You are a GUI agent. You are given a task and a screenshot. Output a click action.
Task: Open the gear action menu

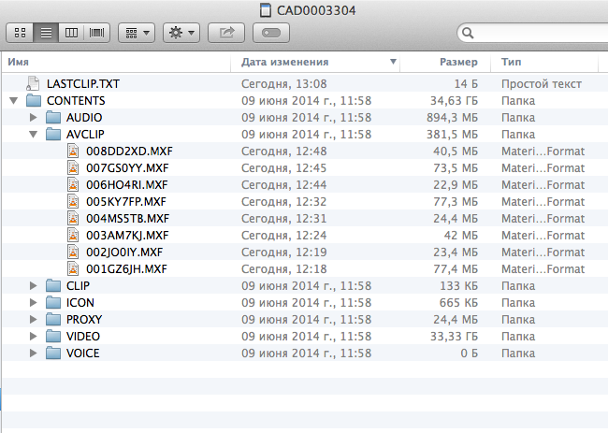point(181,33)
